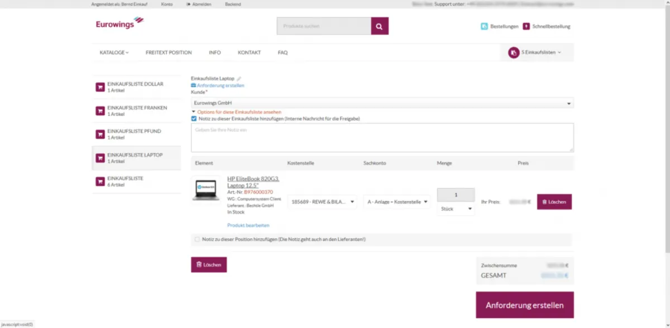Click the Produkt bearbeiten link
The image size is (670, 328).
(248, 225)
